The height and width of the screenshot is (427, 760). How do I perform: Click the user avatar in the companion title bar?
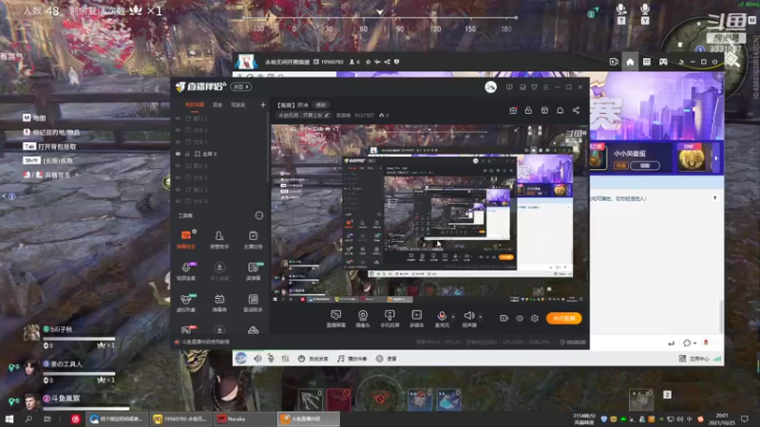click(490, 87)
